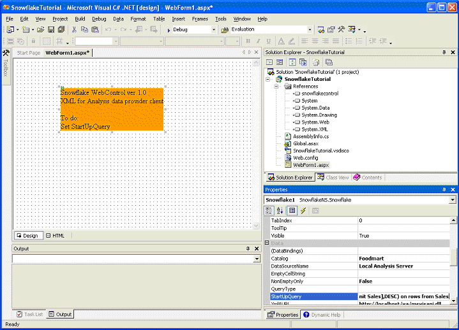Select WebForm1.aspx in Solution Explorer
Viewport: 459px width, 330px height.
coord(311,165)
